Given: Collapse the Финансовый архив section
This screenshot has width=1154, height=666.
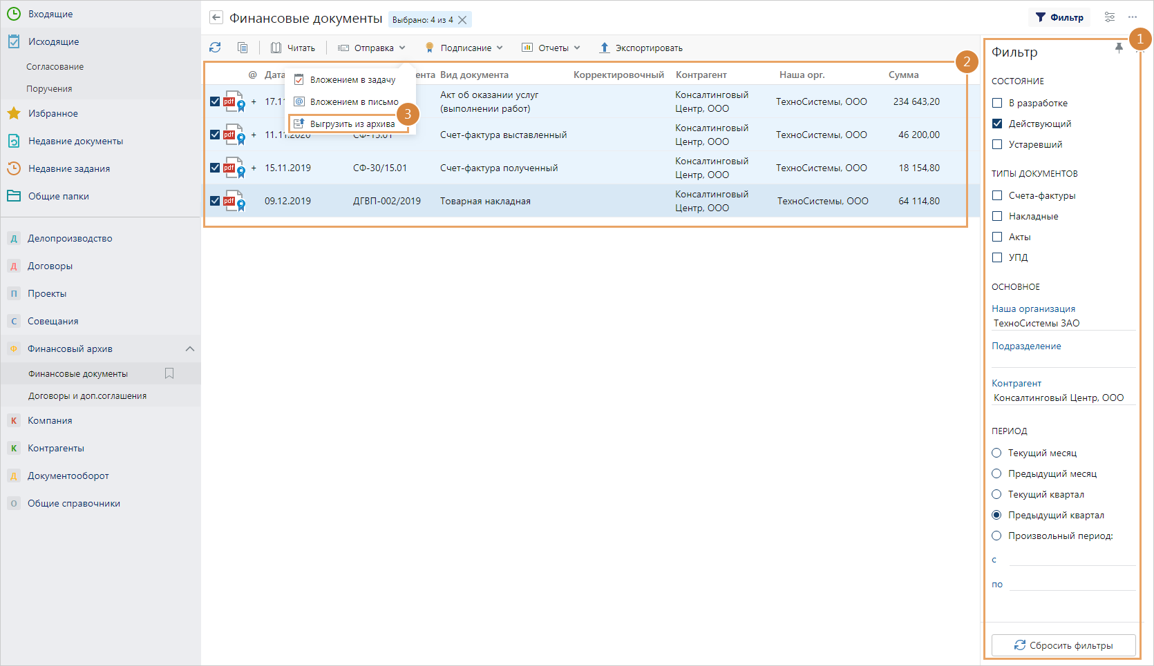Looking at the screenshot, I should (190, 349).
